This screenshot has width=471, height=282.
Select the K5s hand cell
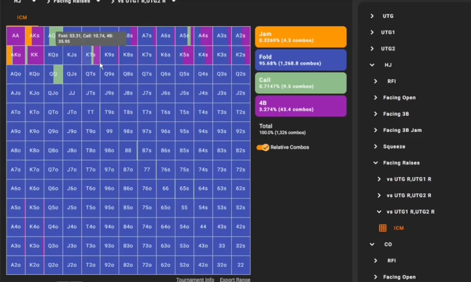[184, 54]
